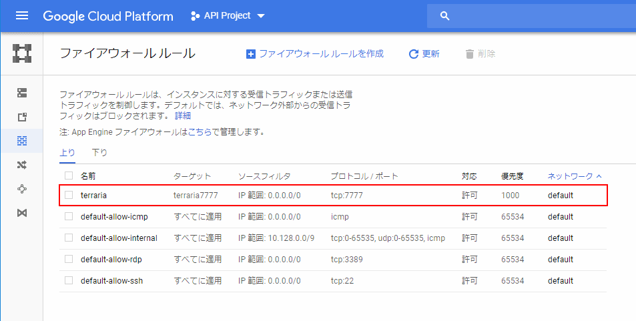Click default network in default-allow-ssh row
636x321 pixels.
pos(561,281)
